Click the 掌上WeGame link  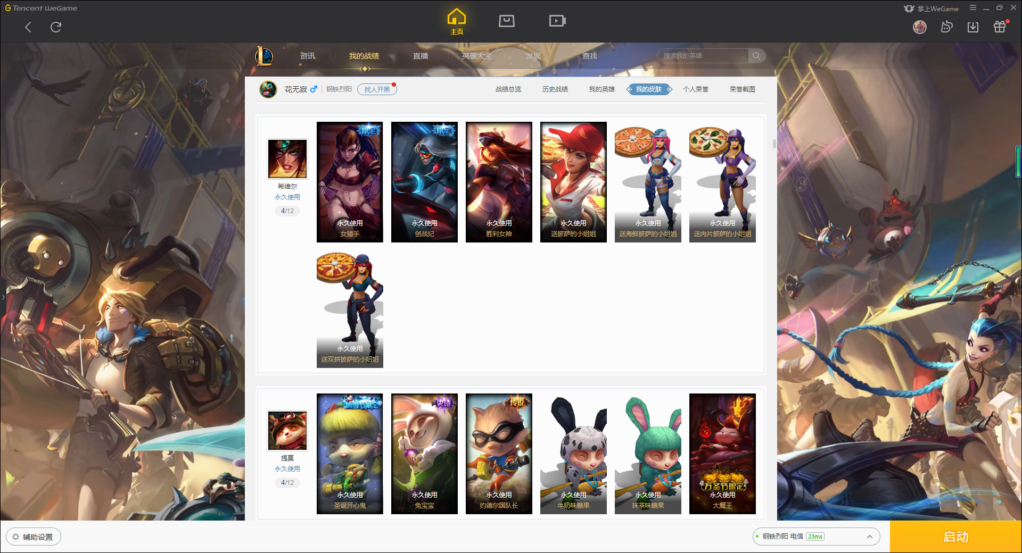[932, 9]
